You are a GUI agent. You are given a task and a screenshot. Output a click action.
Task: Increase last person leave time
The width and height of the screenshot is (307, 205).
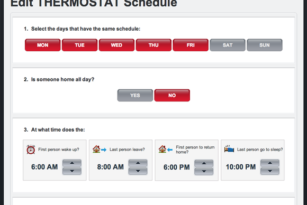[x=138, y=163]
